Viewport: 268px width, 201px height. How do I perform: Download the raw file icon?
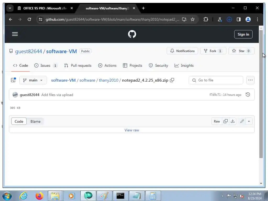click(x=233, y=121)
